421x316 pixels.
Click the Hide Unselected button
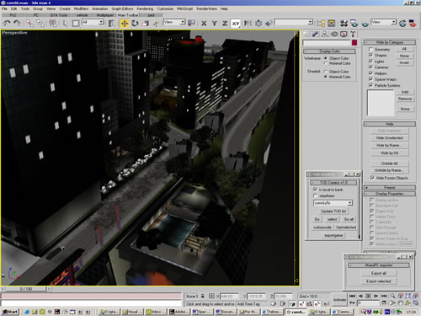tap(389, 138)
